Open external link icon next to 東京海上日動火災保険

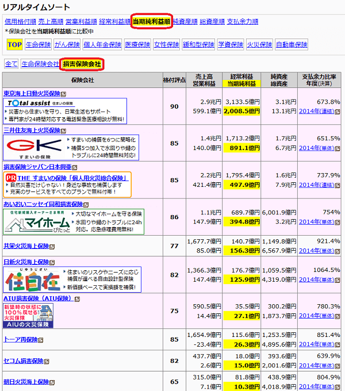click(64, 94)
